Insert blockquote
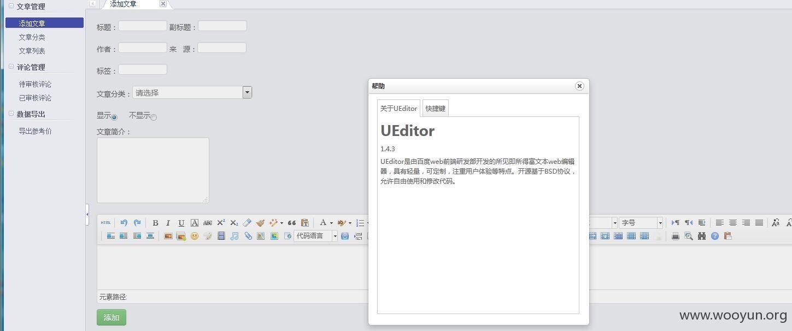The image size is (792, 331). [x=291, y=222]
